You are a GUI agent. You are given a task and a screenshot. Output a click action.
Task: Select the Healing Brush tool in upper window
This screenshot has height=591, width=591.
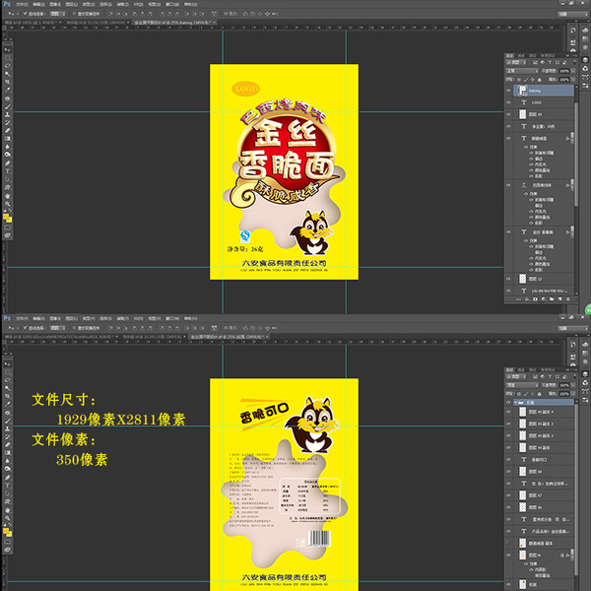pos(7,98)
